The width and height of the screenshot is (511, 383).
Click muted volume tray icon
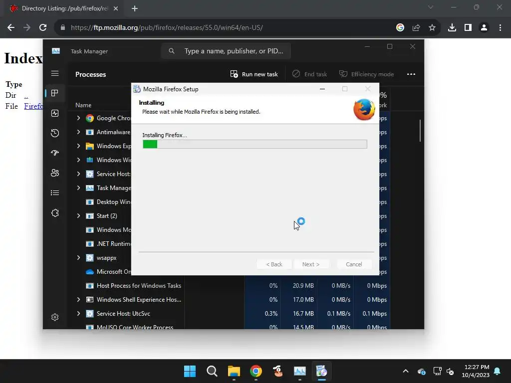click(450, 371)
